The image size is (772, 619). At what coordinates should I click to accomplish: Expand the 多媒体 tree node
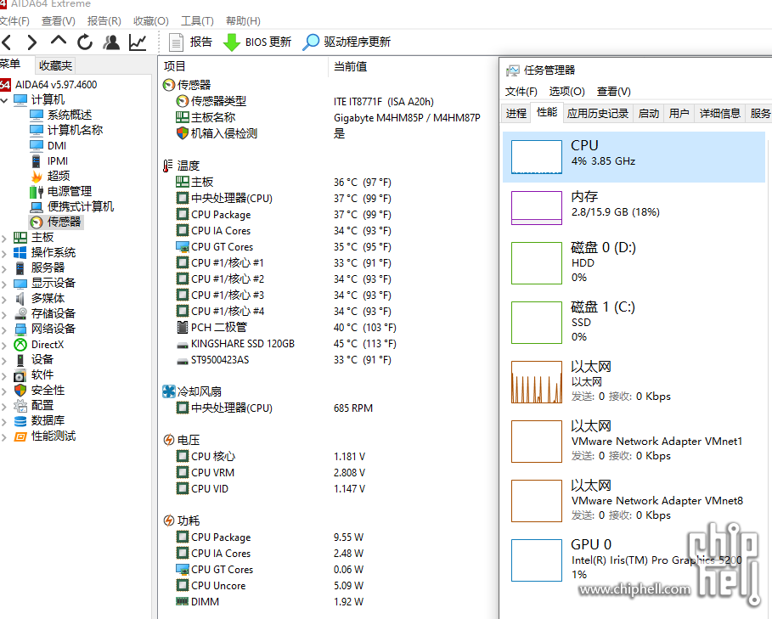tap(4, 300)
